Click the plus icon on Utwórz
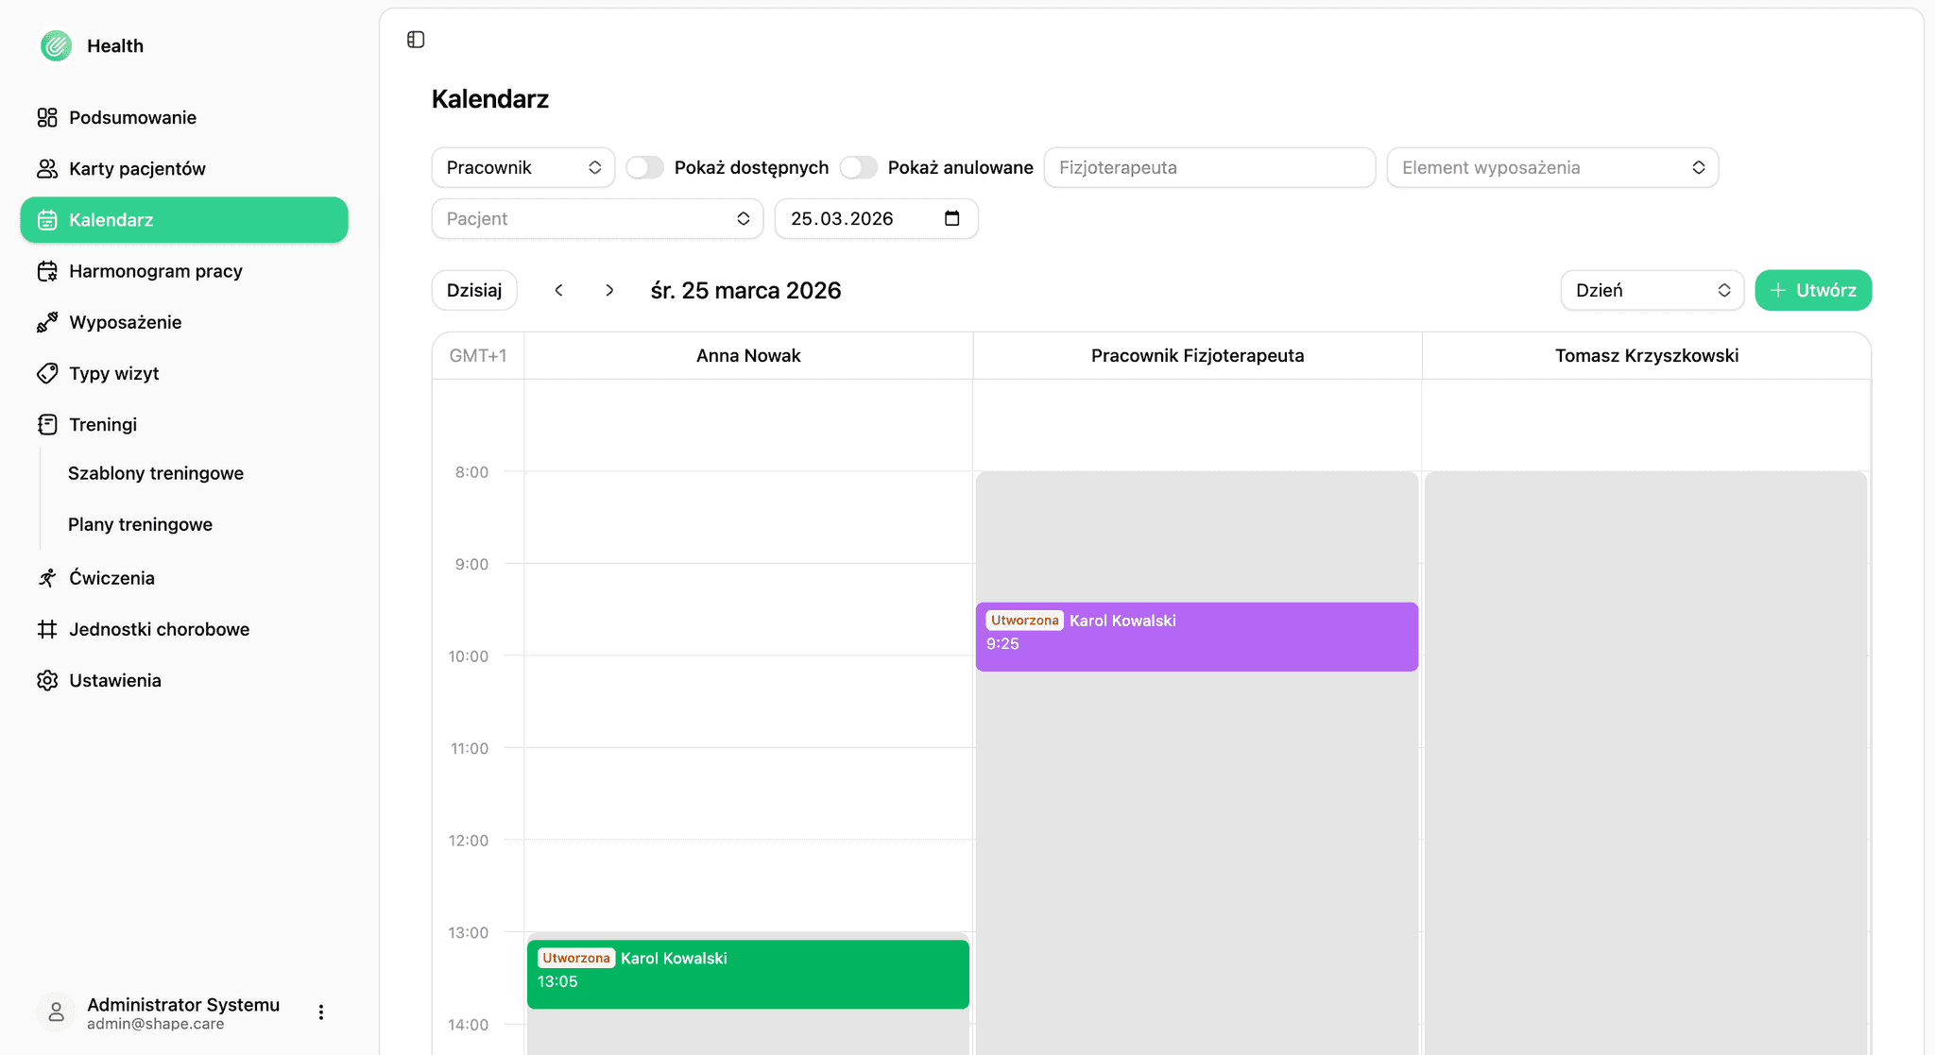 1778,290
